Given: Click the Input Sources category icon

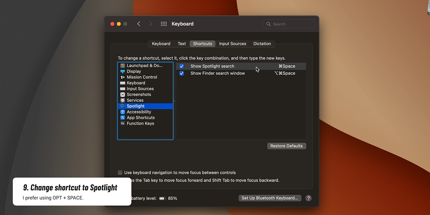Looking at the screenshot, I should point(123,89).
